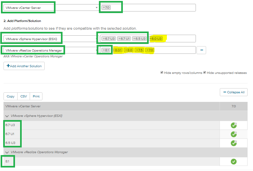Remove the 7.5 vRealize tag
Viewport: 253px width, 171px height.
(x=137, y=50)
